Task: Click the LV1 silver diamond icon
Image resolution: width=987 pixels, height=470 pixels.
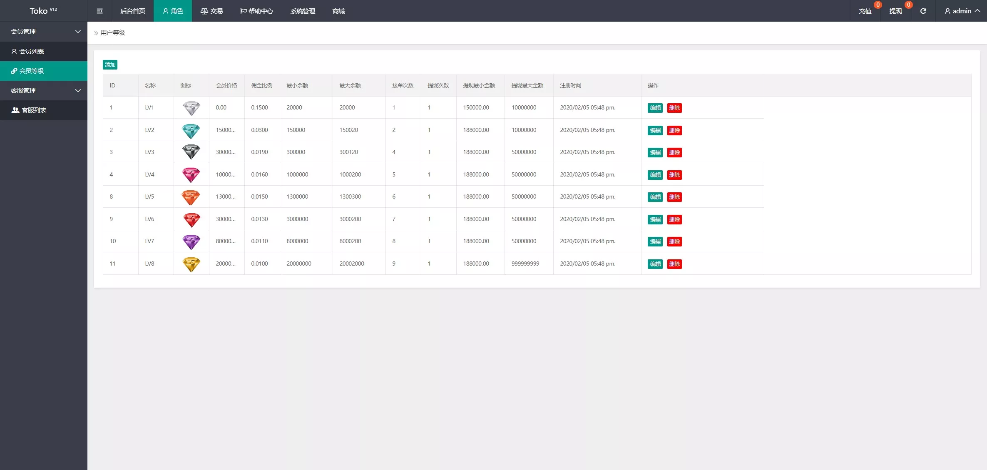Action: click(x=191, y=108)
